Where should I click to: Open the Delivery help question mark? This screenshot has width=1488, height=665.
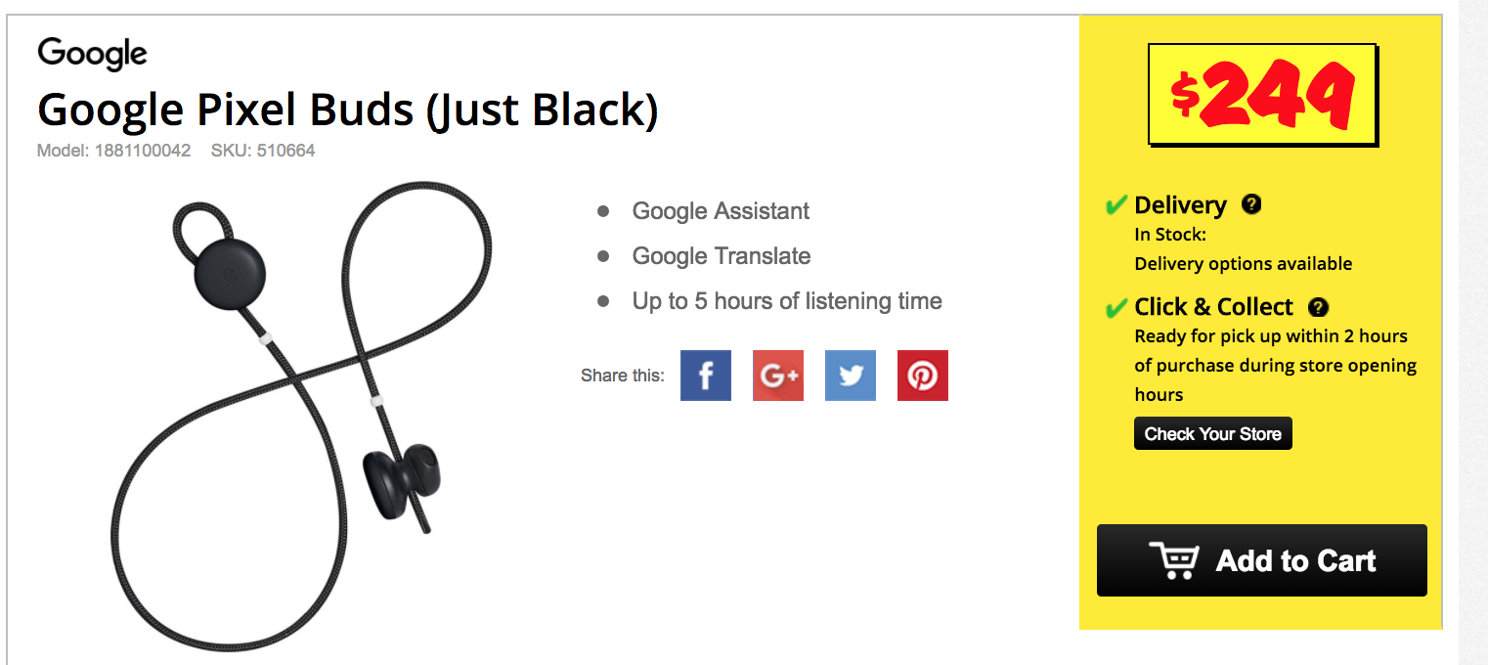(1251, 204)
